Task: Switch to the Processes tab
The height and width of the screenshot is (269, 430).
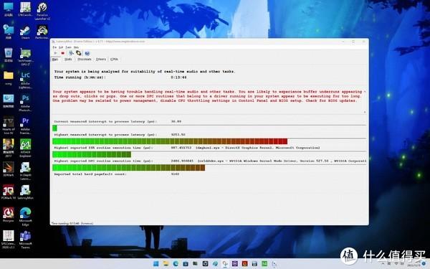Action: (x=84, y=60)
